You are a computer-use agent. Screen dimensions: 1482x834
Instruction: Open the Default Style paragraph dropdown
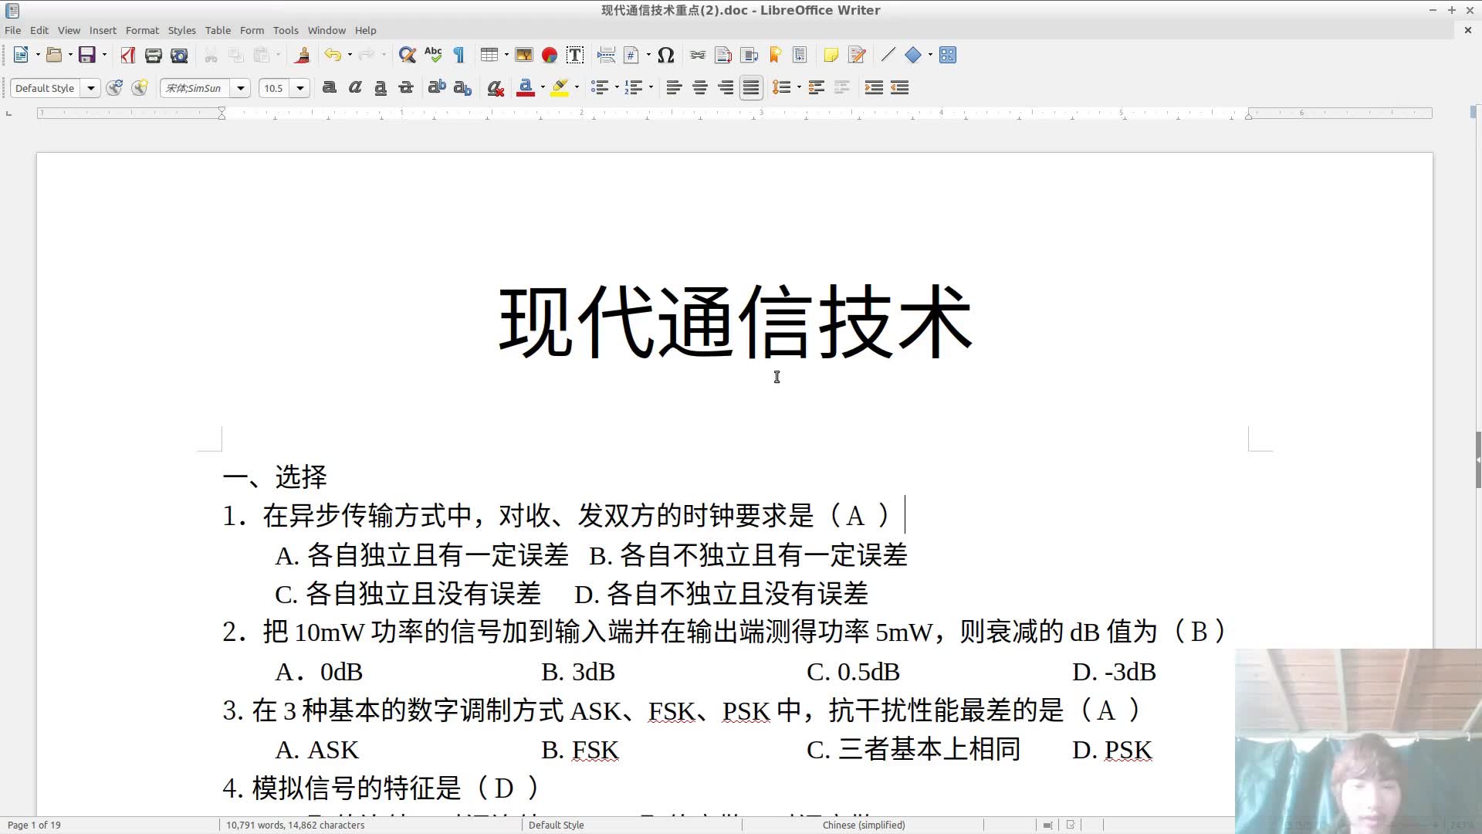click(90, 88)
